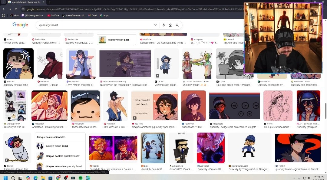Open the Pinterest '220 ideas de' image
The height and width of the screenshot is (180, 327).
115,106
